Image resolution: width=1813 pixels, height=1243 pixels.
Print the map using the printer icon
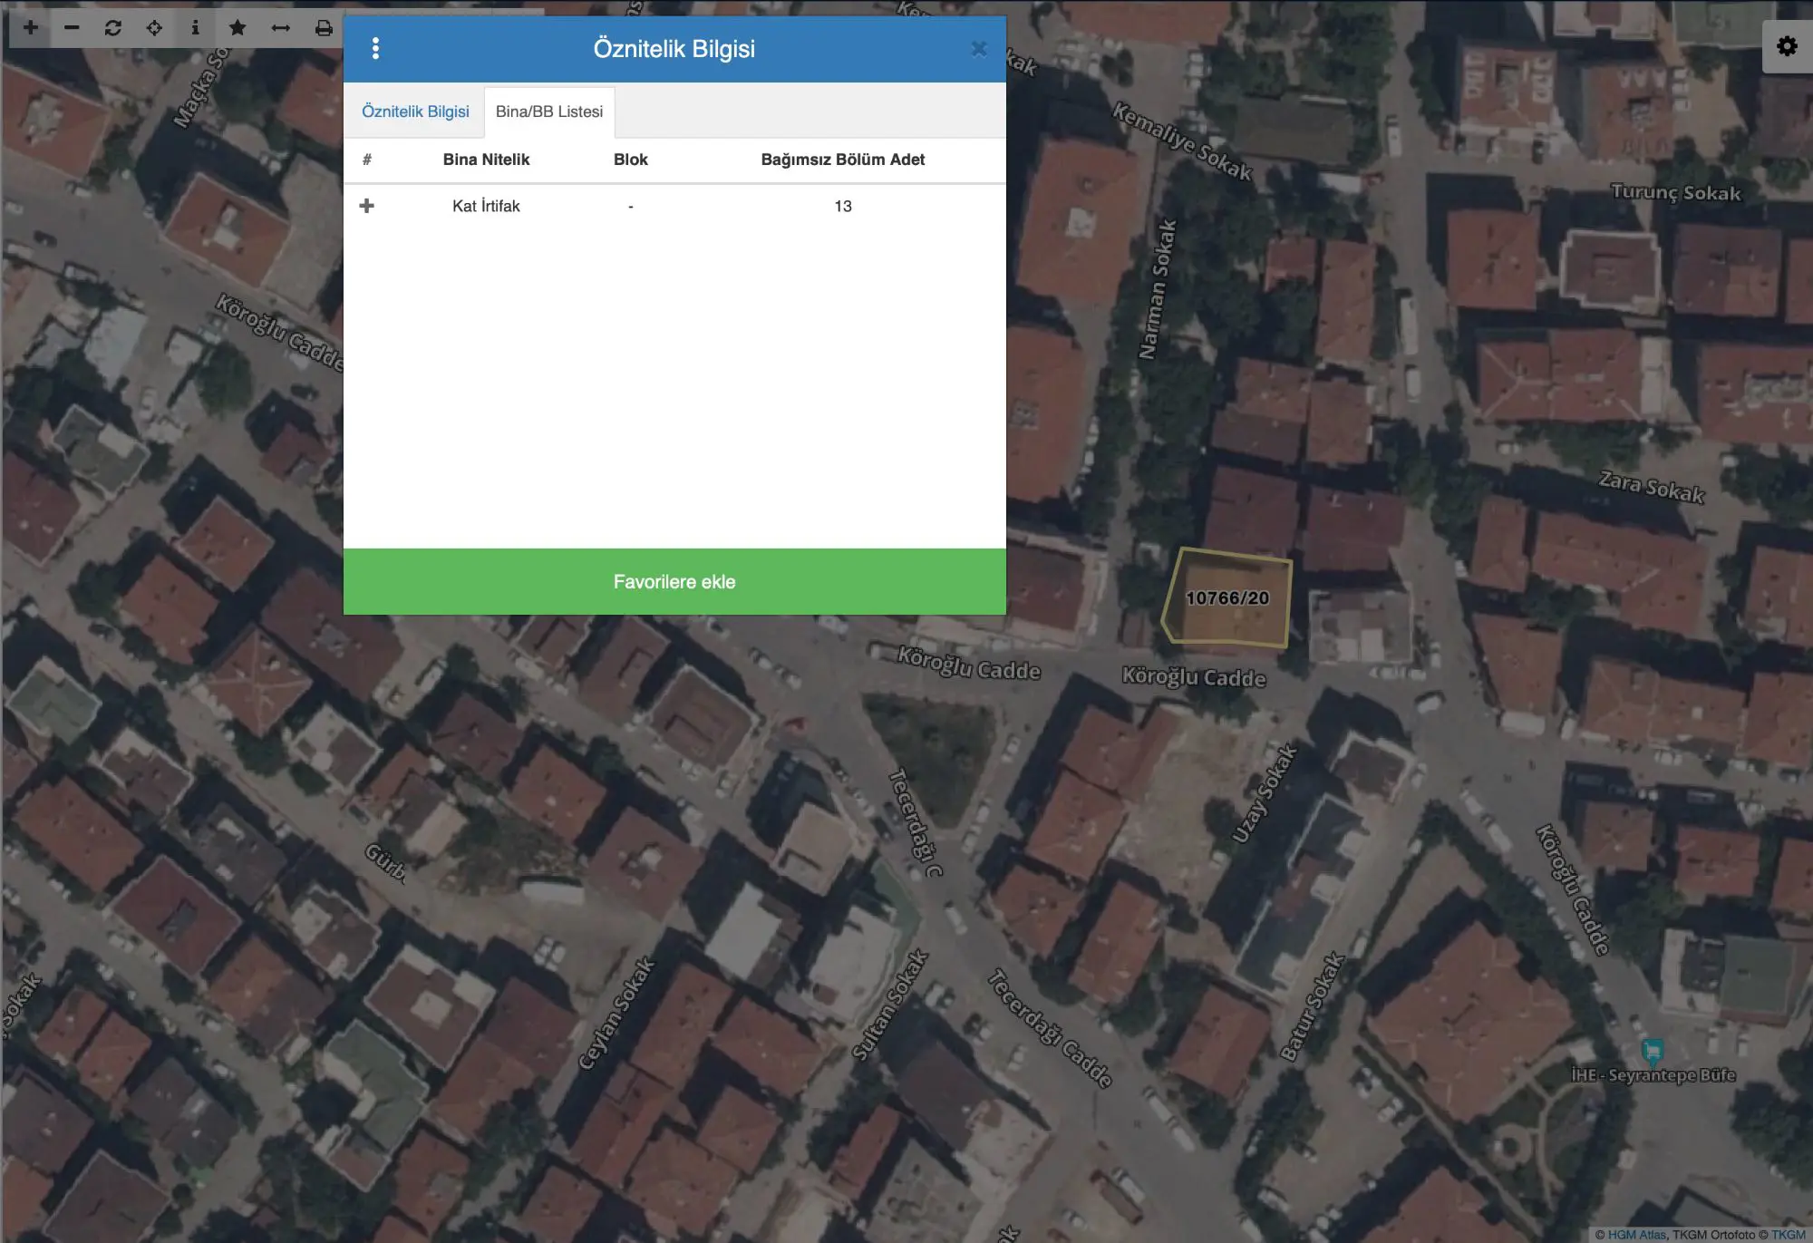coord(324,28)
